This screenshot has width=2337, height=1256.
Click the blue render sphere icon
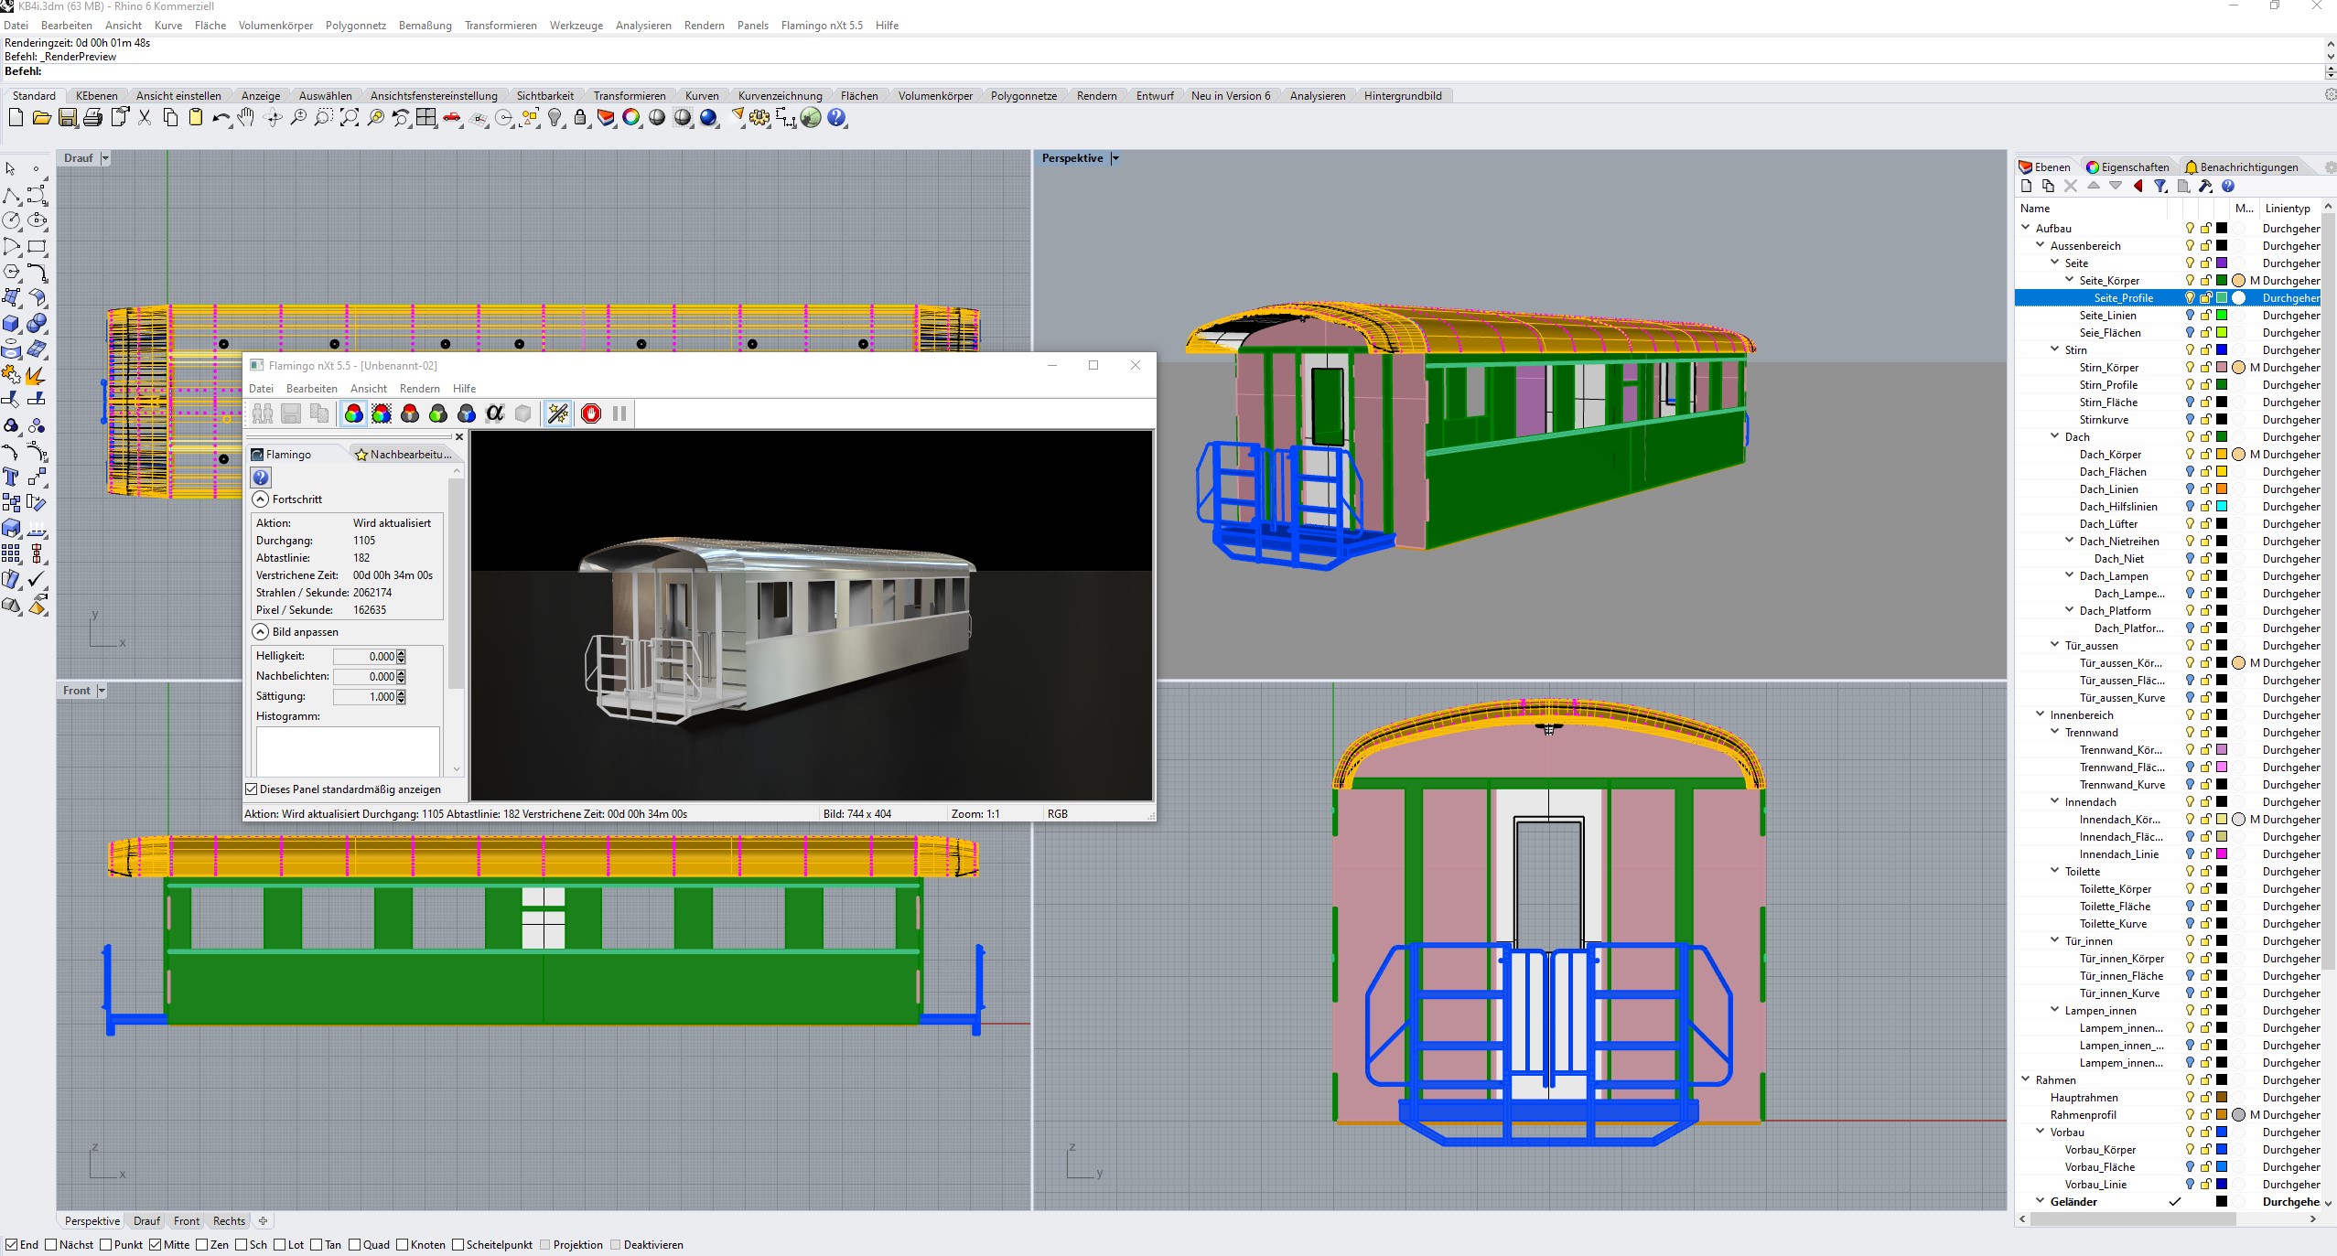tap(709, 118)
